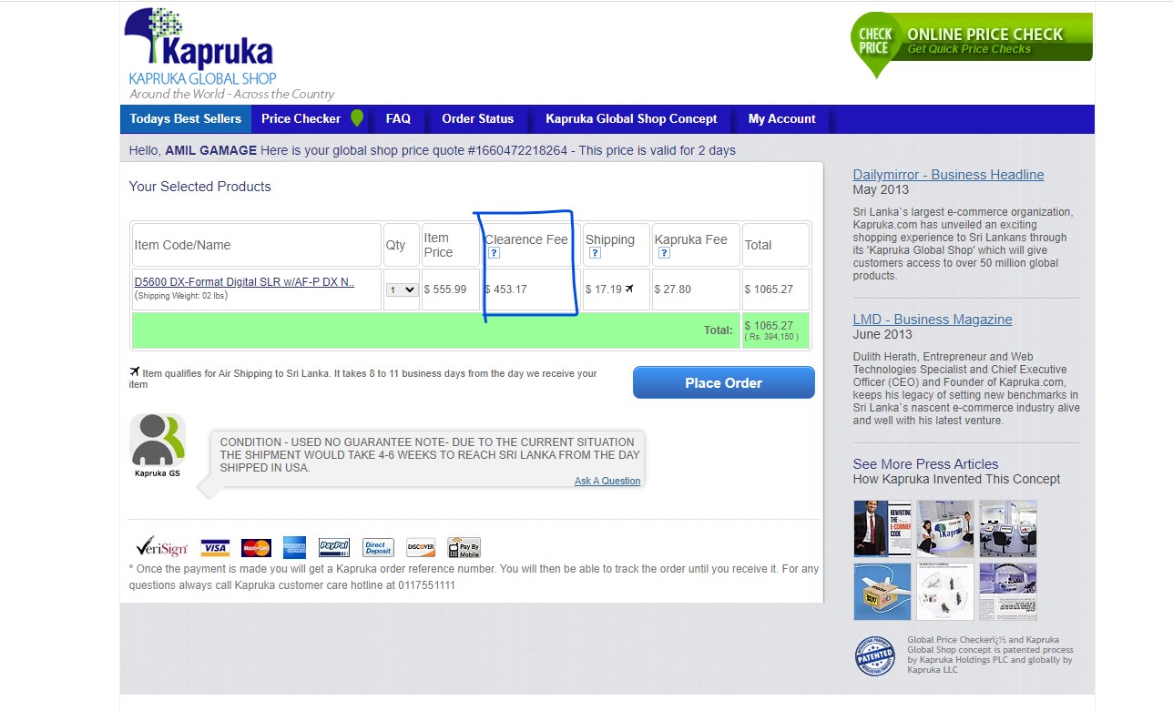
Task: Open the bottom-middle white diagram press thumbnail
Action: tap(945, 592)
